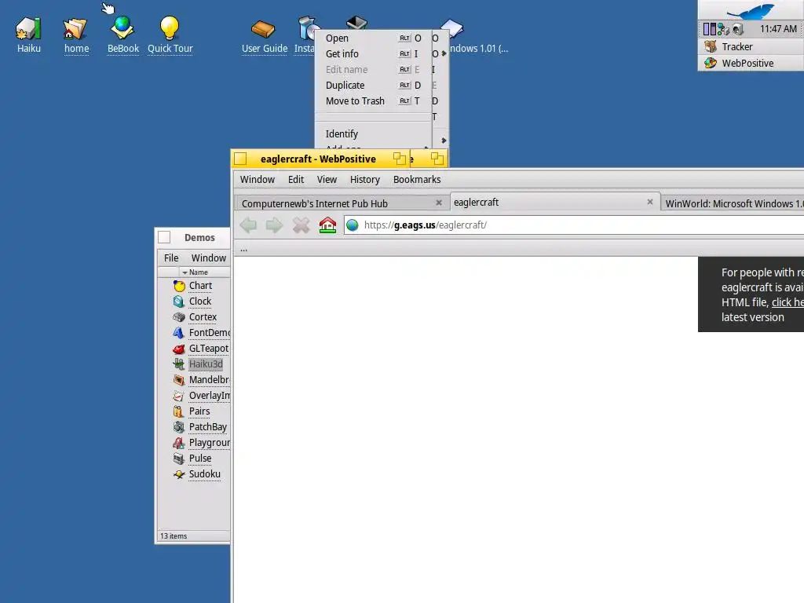Choose Duplicate in the context menu

373,85
